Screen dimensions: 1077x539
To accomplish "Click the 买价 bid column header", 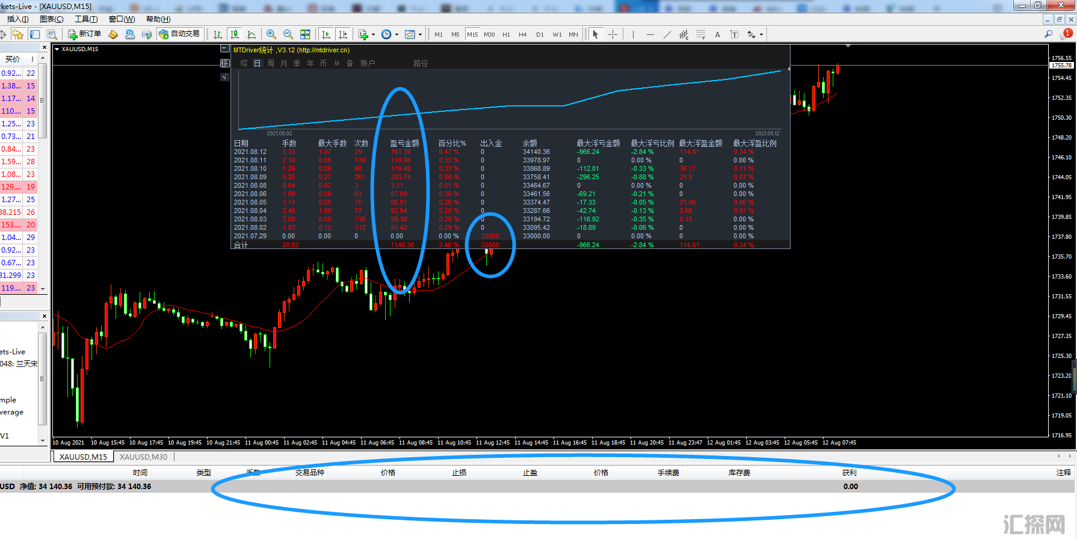I will point(13,60).
